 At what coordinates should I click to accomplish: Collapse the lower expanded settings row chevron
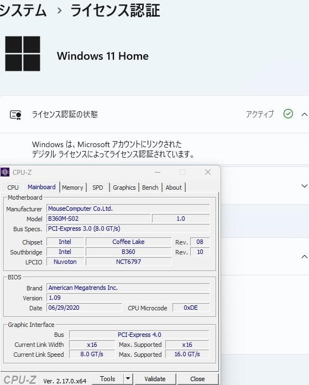tap(304, 257)
